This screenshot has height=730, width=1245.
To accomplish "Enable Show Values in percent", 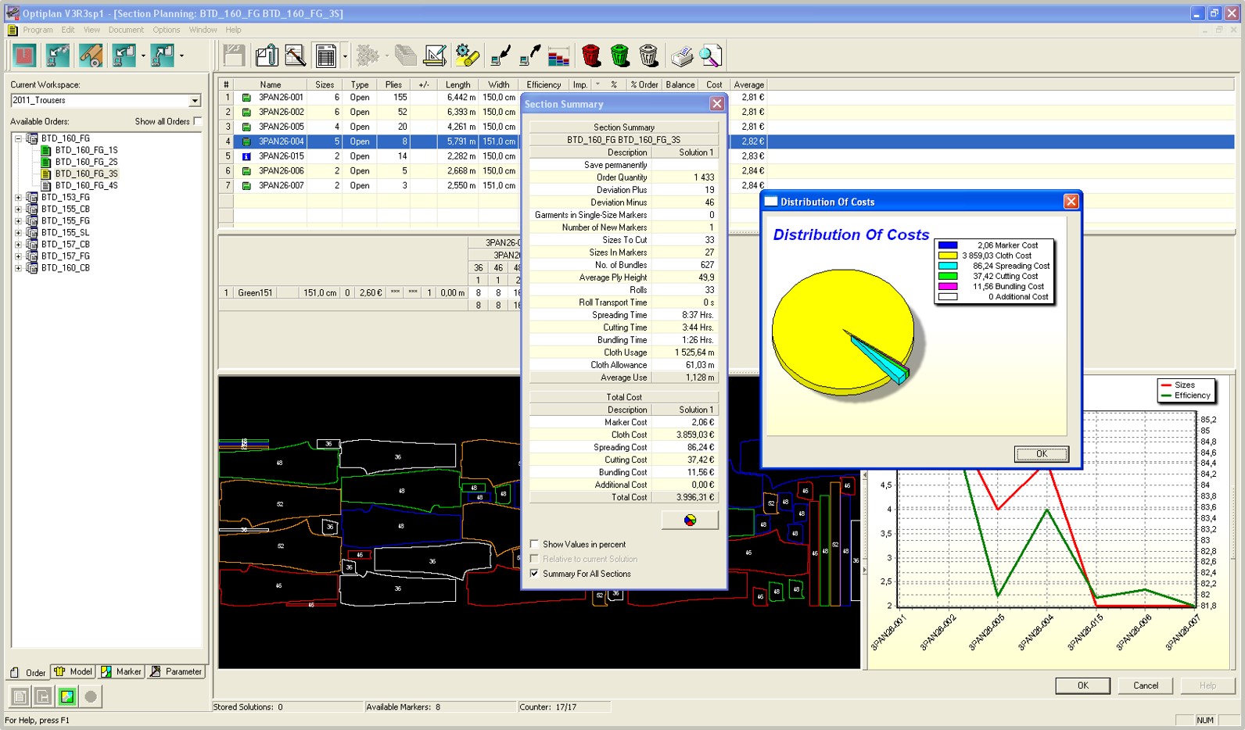I will coord(534,544).
